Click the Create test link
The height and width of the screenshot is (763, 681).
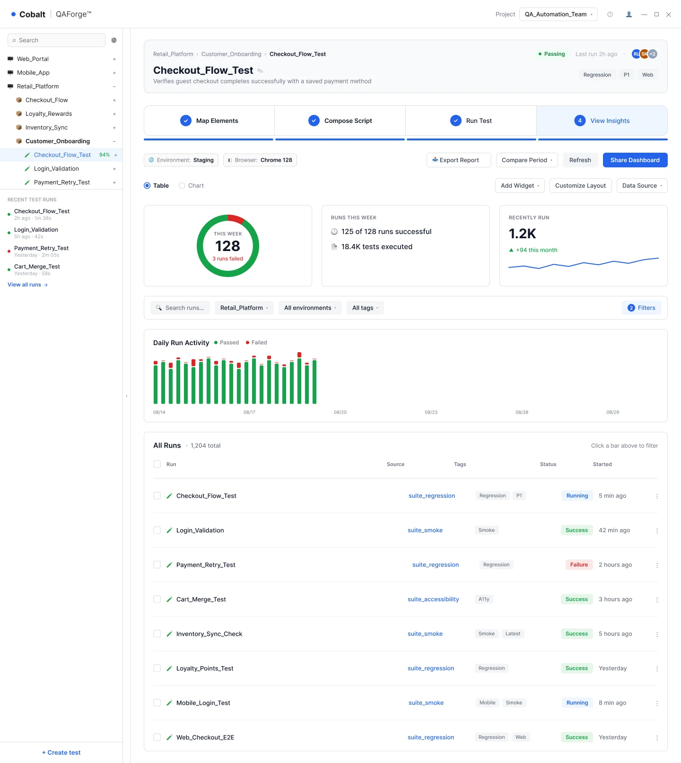click(x=61, y=753)
